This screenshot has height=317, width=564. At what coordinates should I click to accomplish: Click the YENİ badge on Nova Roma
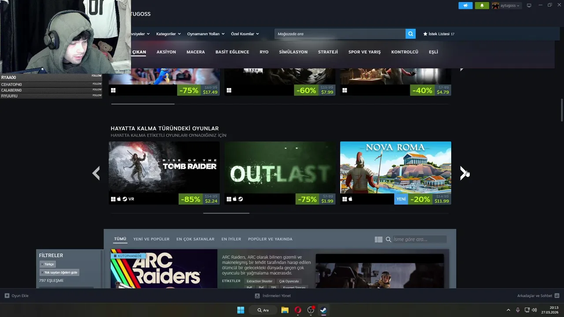[x=401, y=199]
